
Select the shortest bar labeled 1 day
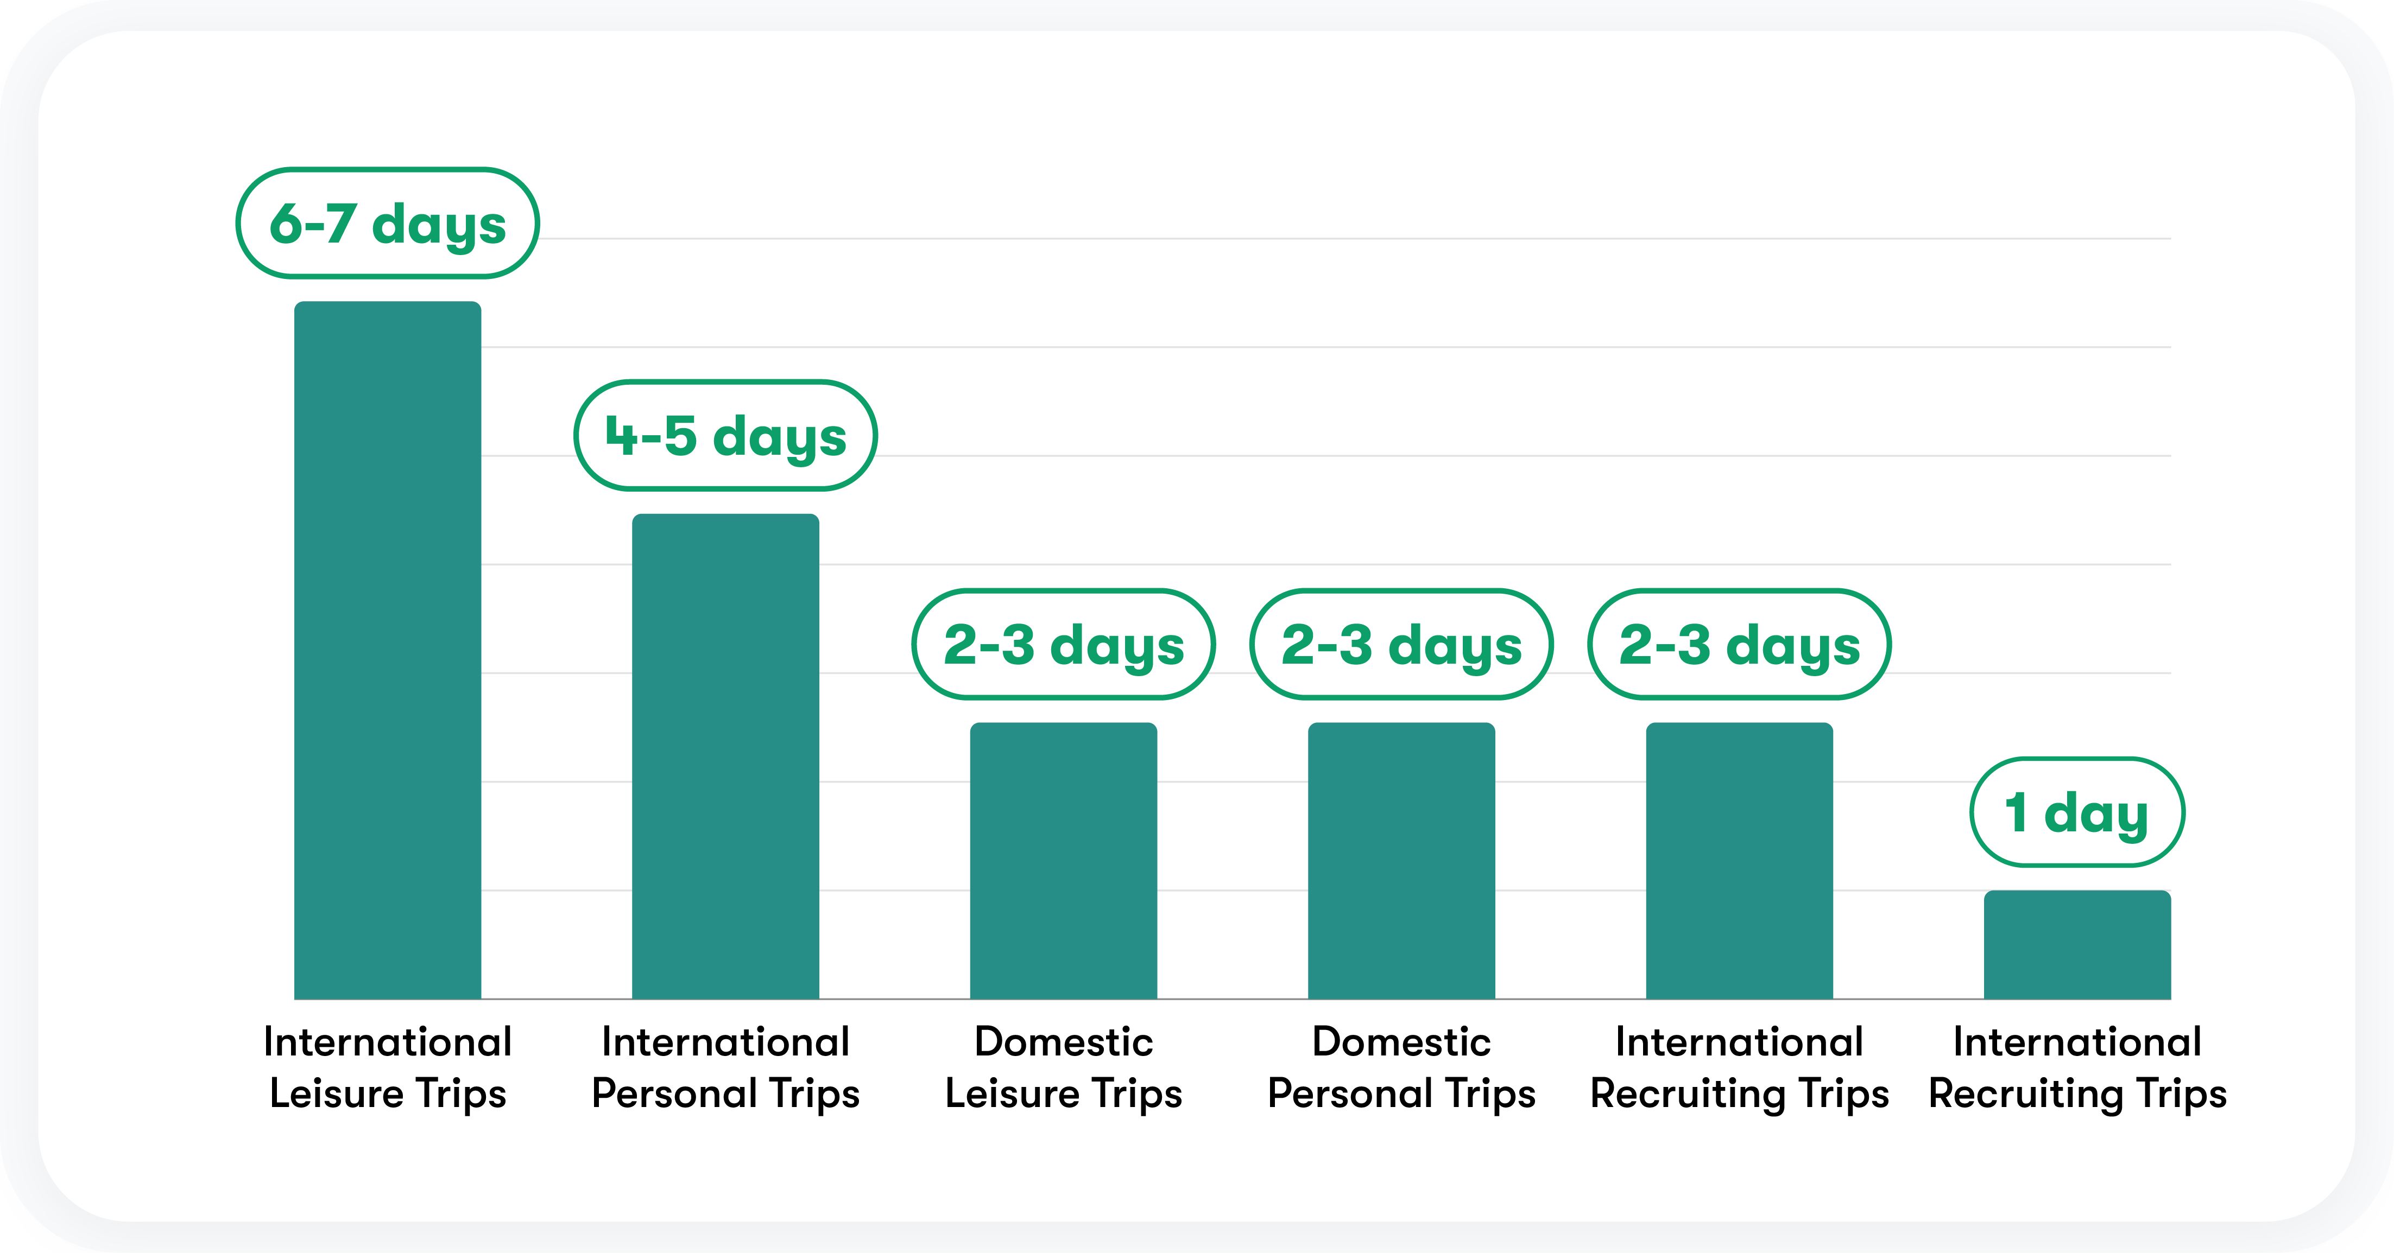[x=2077, y=944]
